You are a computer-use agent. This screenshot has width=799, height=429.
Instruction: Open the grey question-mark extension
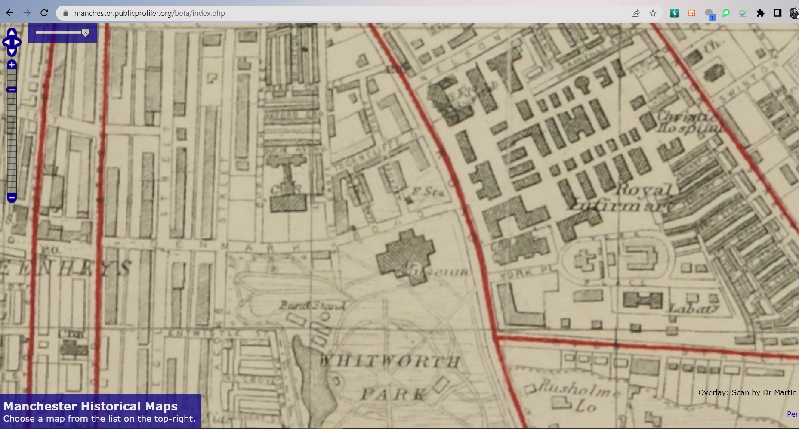(710, 14)
